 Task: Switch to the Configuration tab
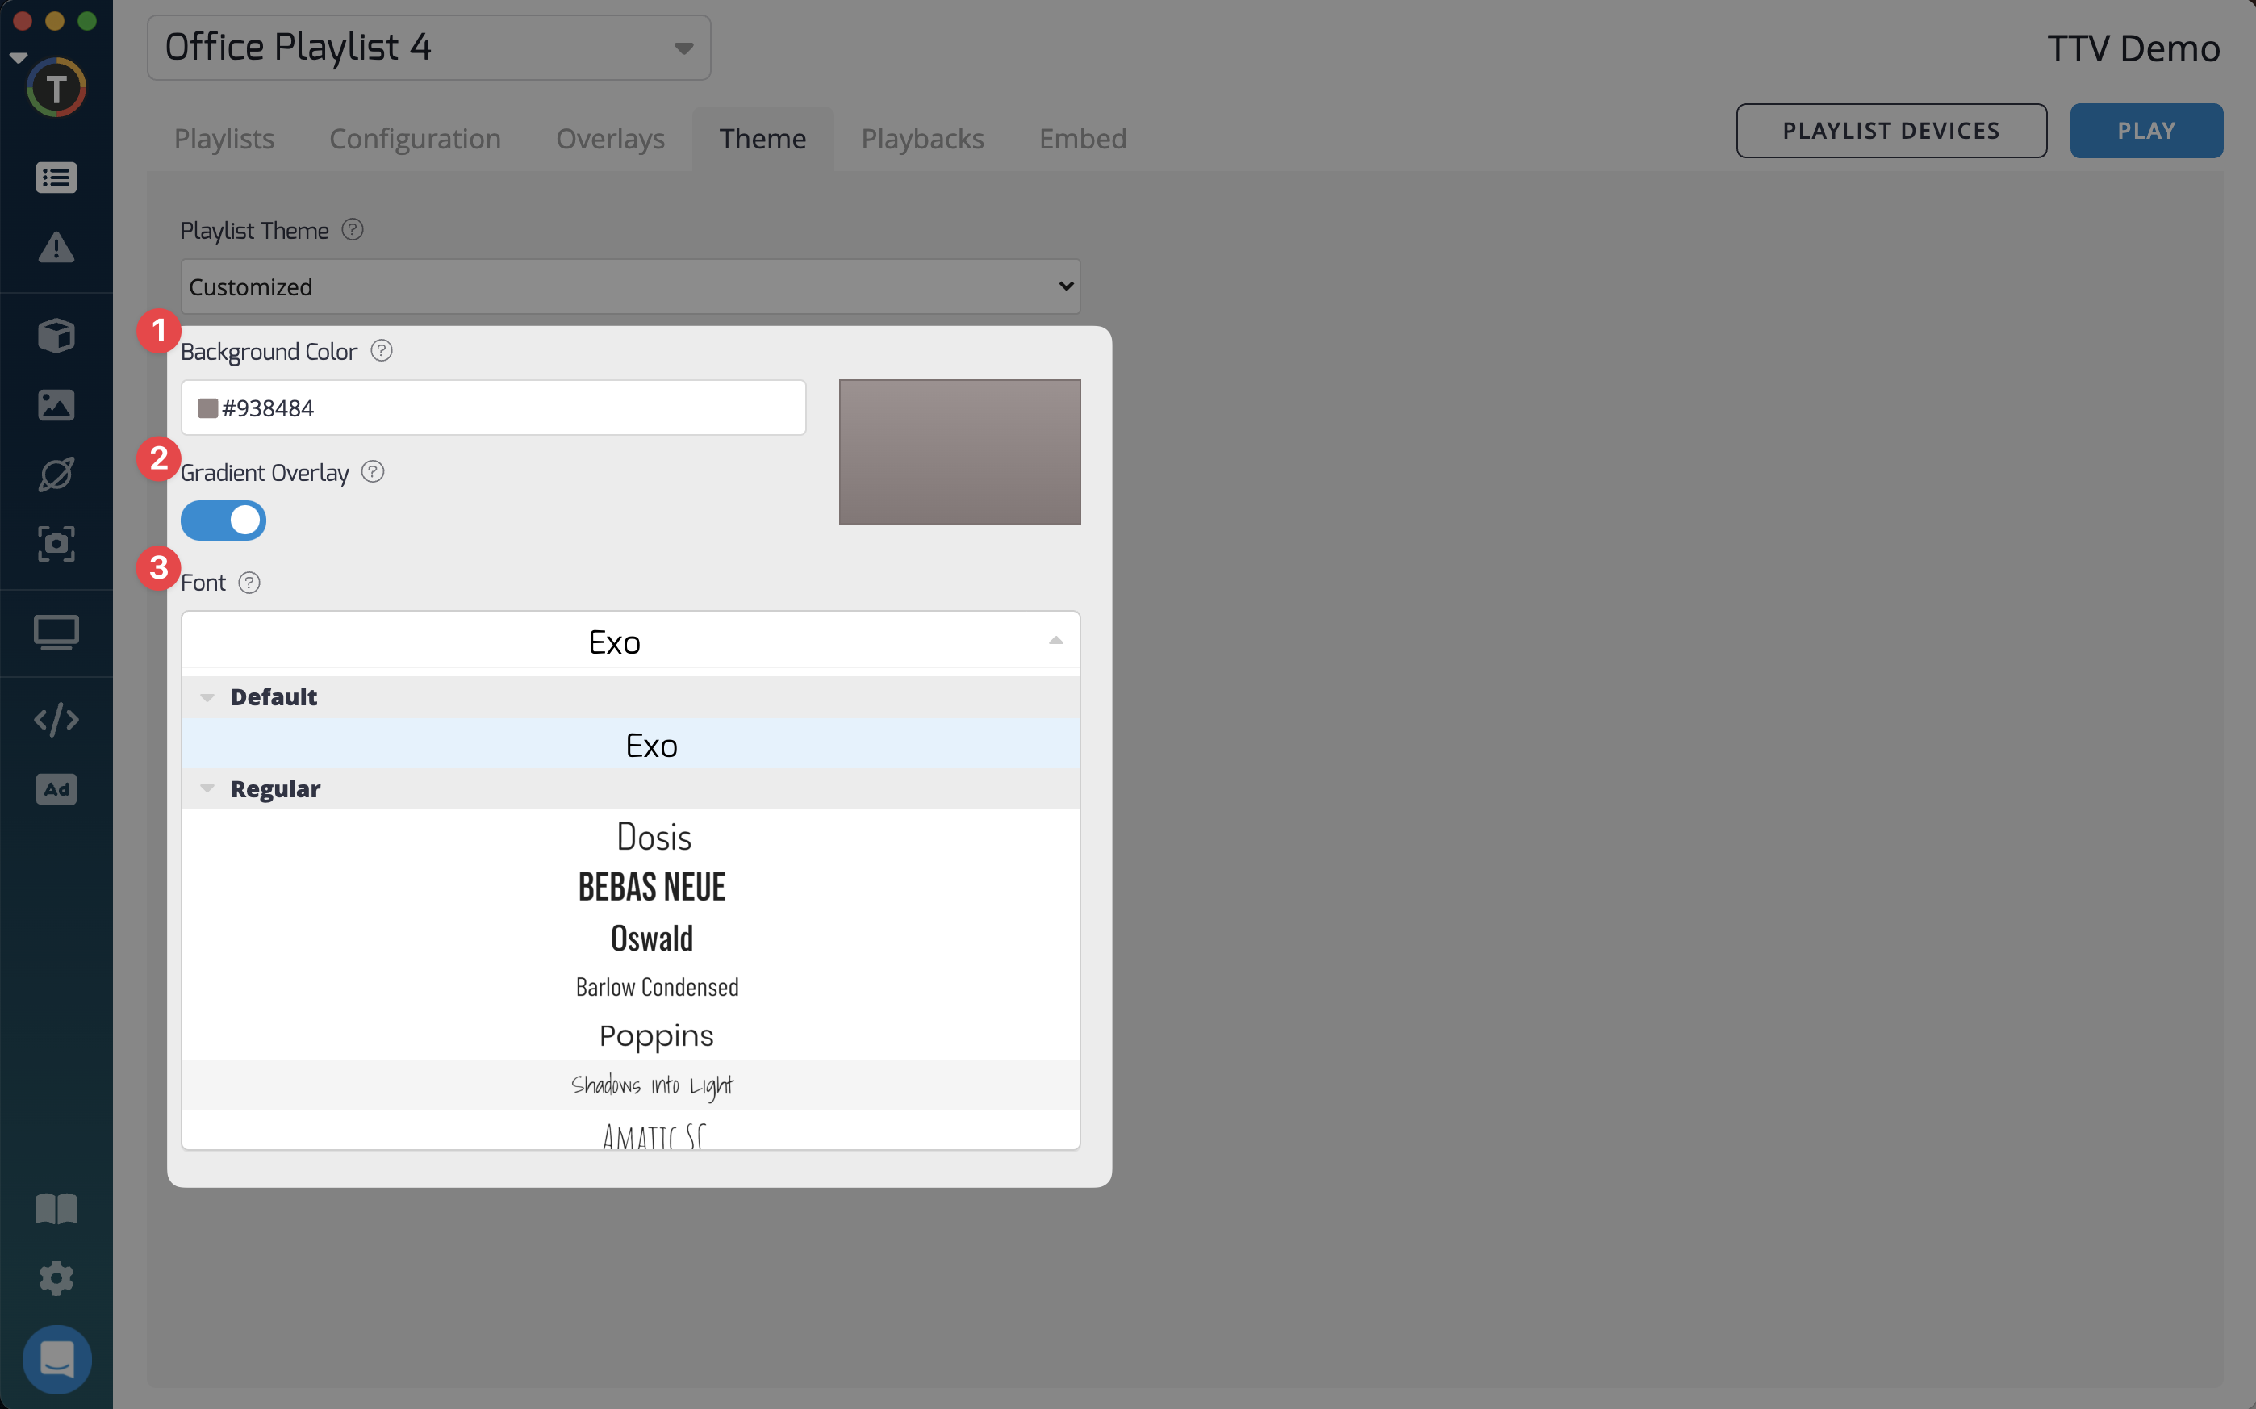pos(415,139)
